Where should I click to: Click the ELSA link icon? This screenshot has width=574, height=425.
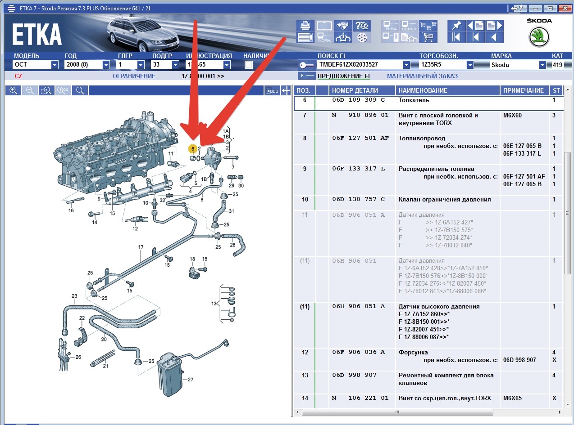pyautogui.click(x=390, y=26)
